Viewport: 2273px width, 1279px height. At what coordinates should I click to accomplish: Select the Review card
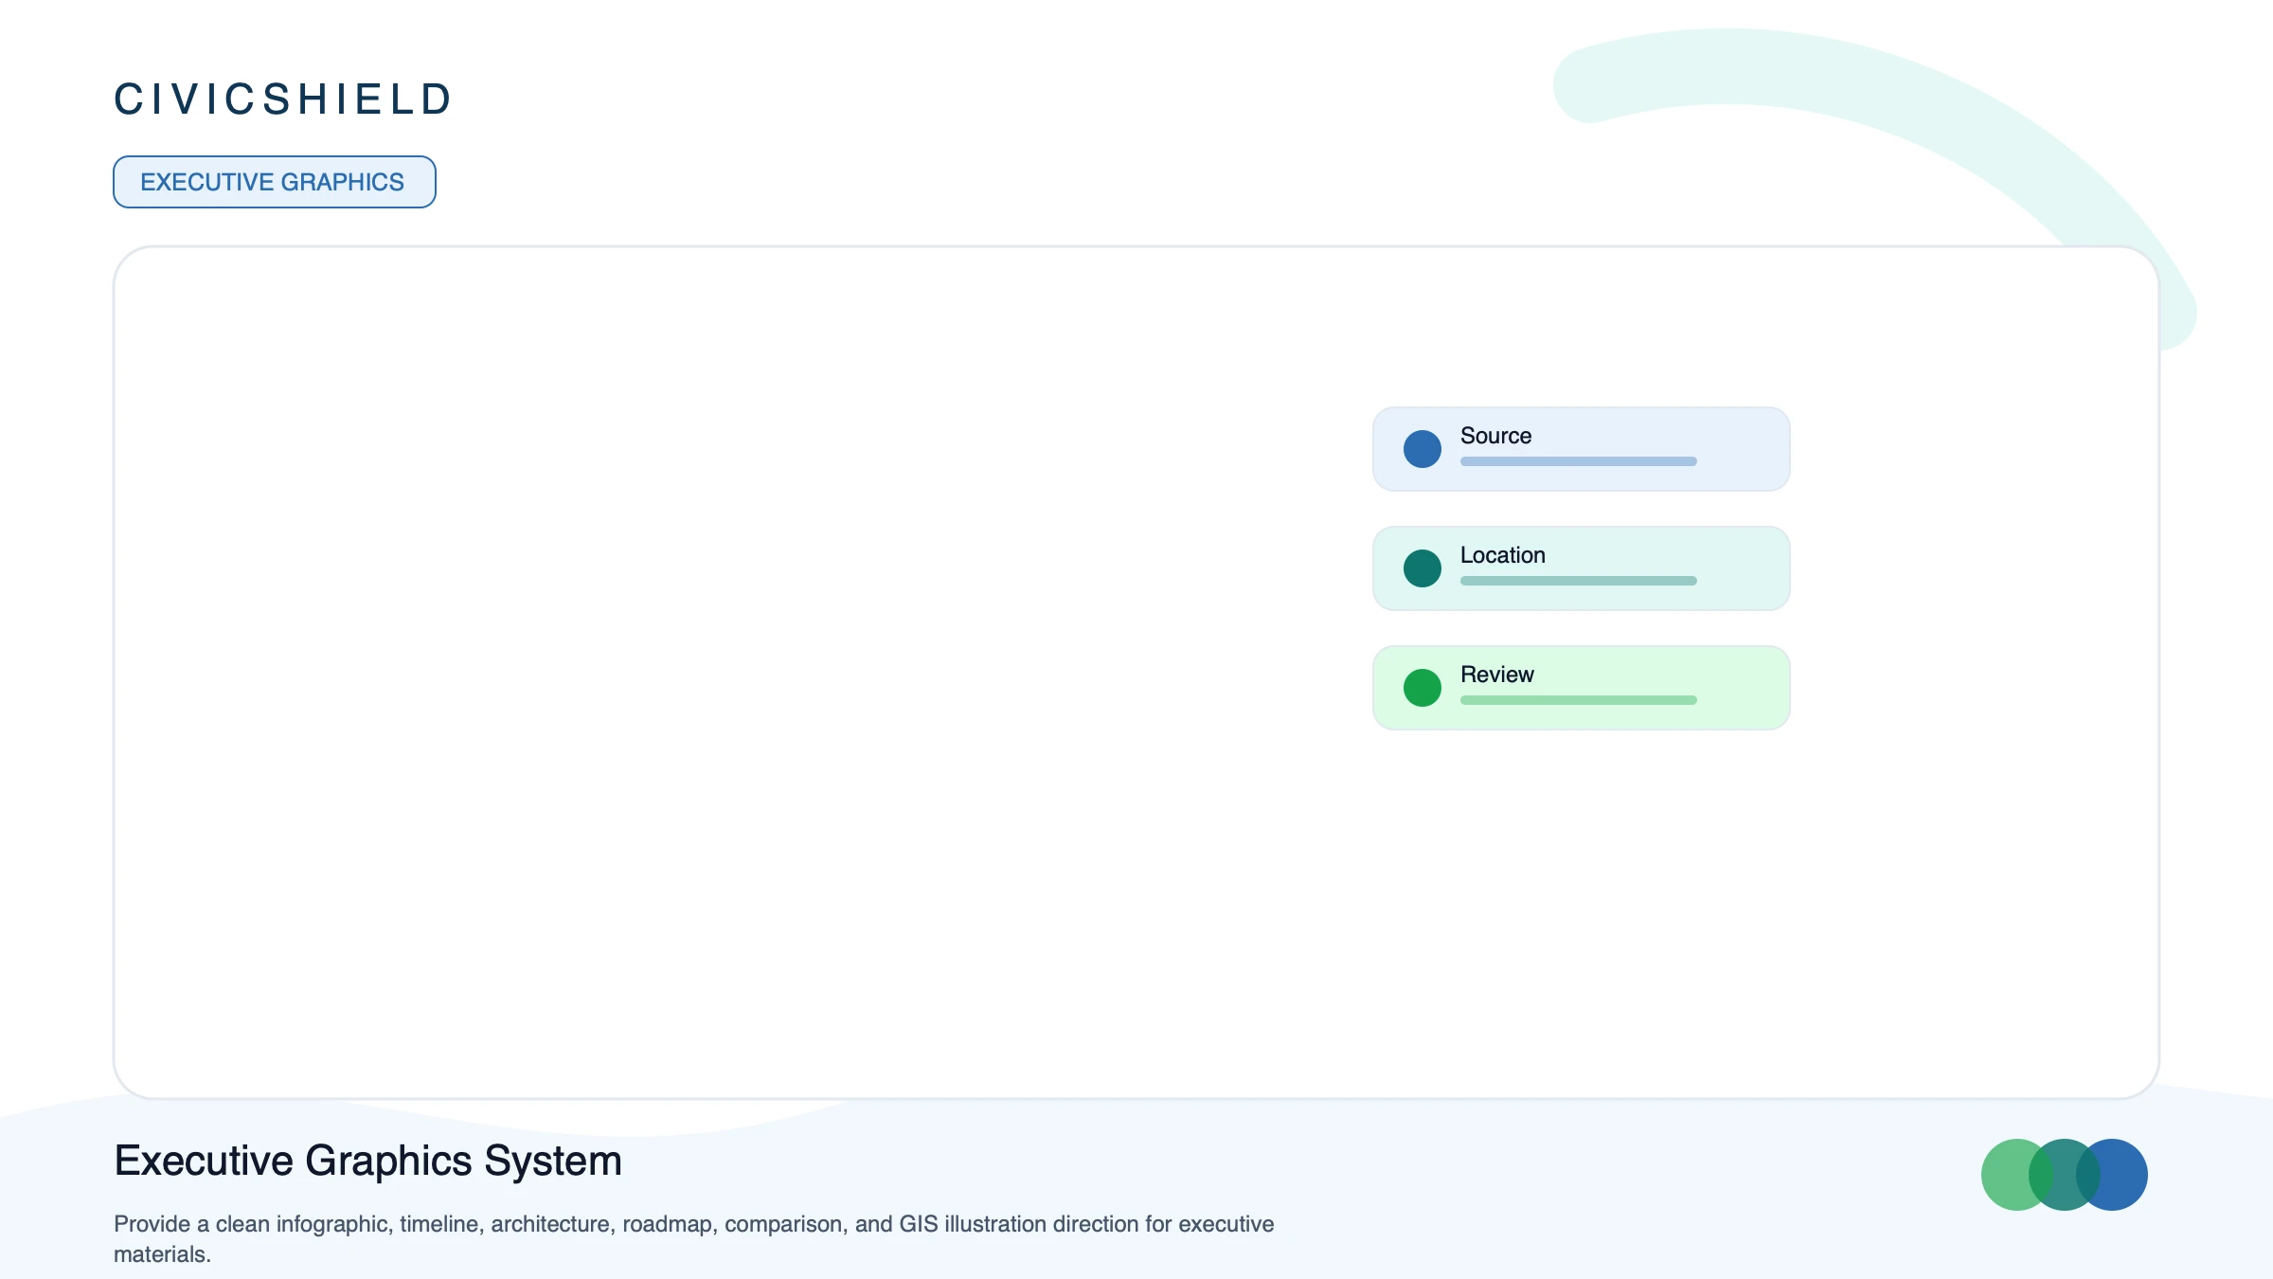tap(1582, 688)
